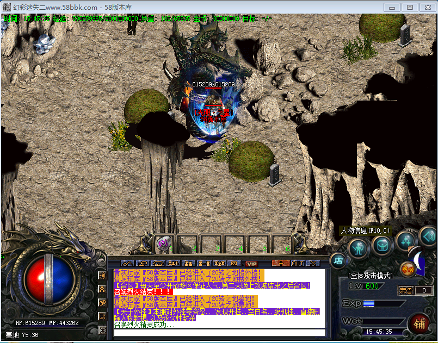Click the X button on the chat toolbar
This screenshot has width=438, height=343.
[x=313, y=264]
